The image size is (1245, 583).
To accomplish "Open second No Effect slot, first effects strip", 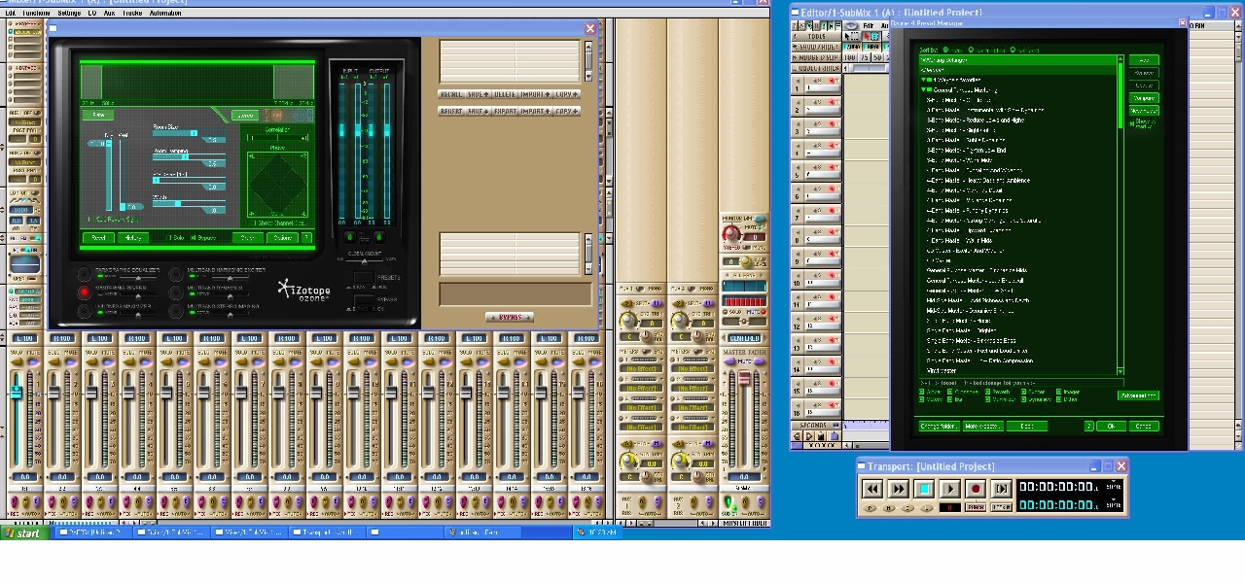I will (x=641, y=389).
